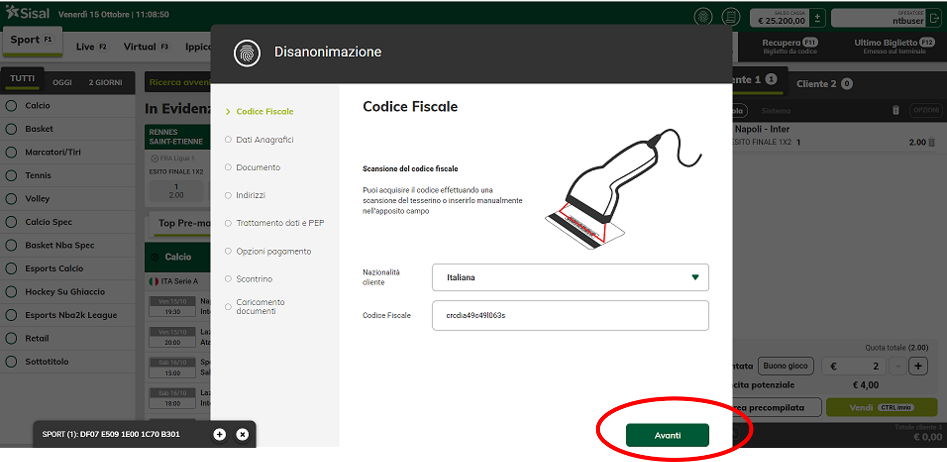Screen dimensions: 947x462
Task: Click the fingerprint icon in top bar
Action: pos(703,17)
